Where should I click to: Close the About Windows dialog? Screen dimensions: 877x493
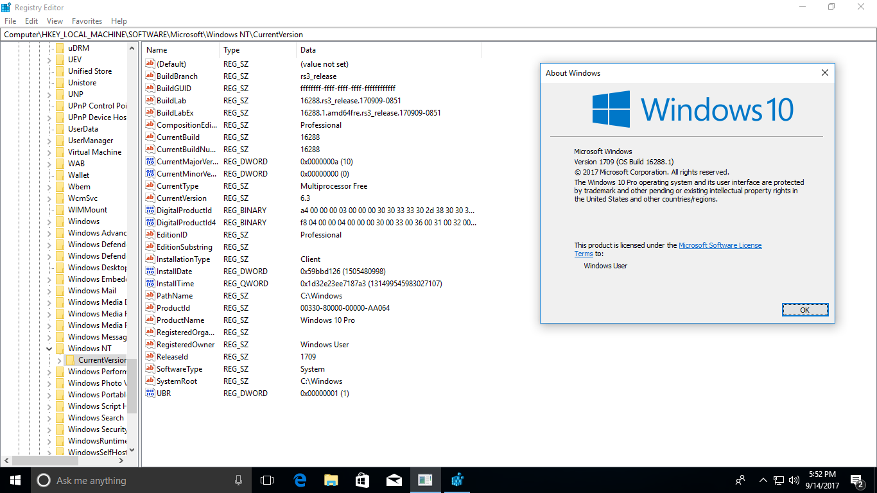824,73
